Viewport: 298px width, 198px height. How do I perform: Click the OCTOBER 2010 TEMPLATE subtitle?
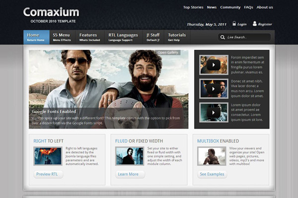click(x=53, y=21)
